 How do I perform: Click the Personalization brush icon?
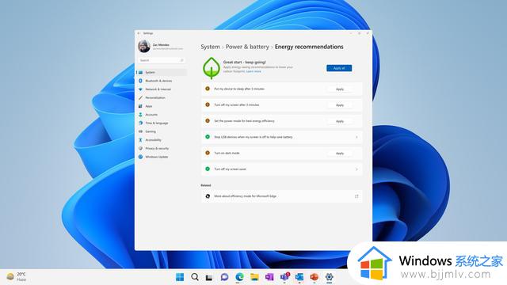point(141,97)
